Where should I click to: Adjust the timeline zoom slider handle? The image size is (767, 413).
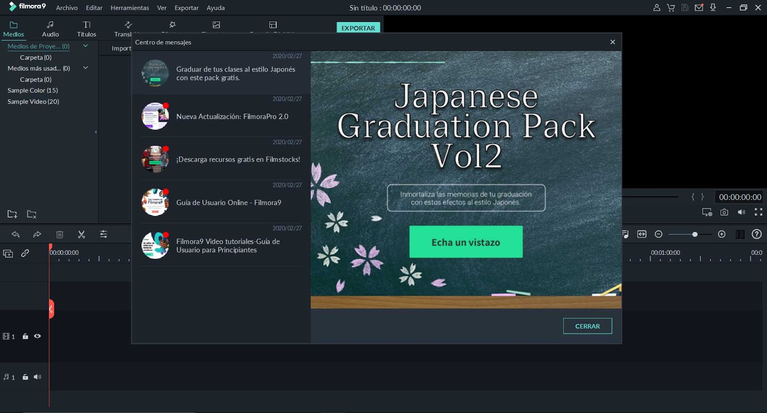(695, 234)
